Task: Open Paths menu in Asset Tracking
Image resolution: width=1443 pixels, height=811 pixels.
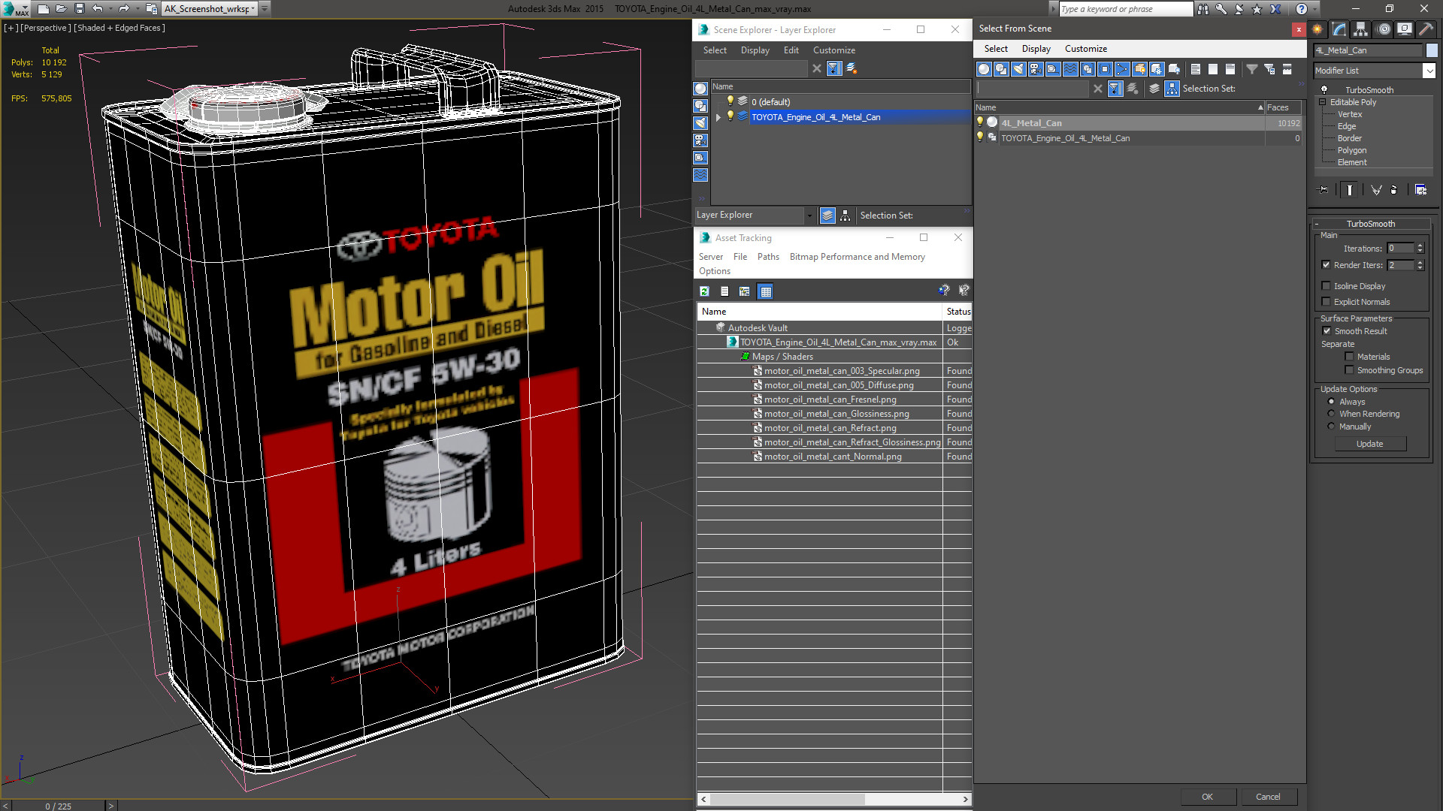Action: tap(767, 257)
